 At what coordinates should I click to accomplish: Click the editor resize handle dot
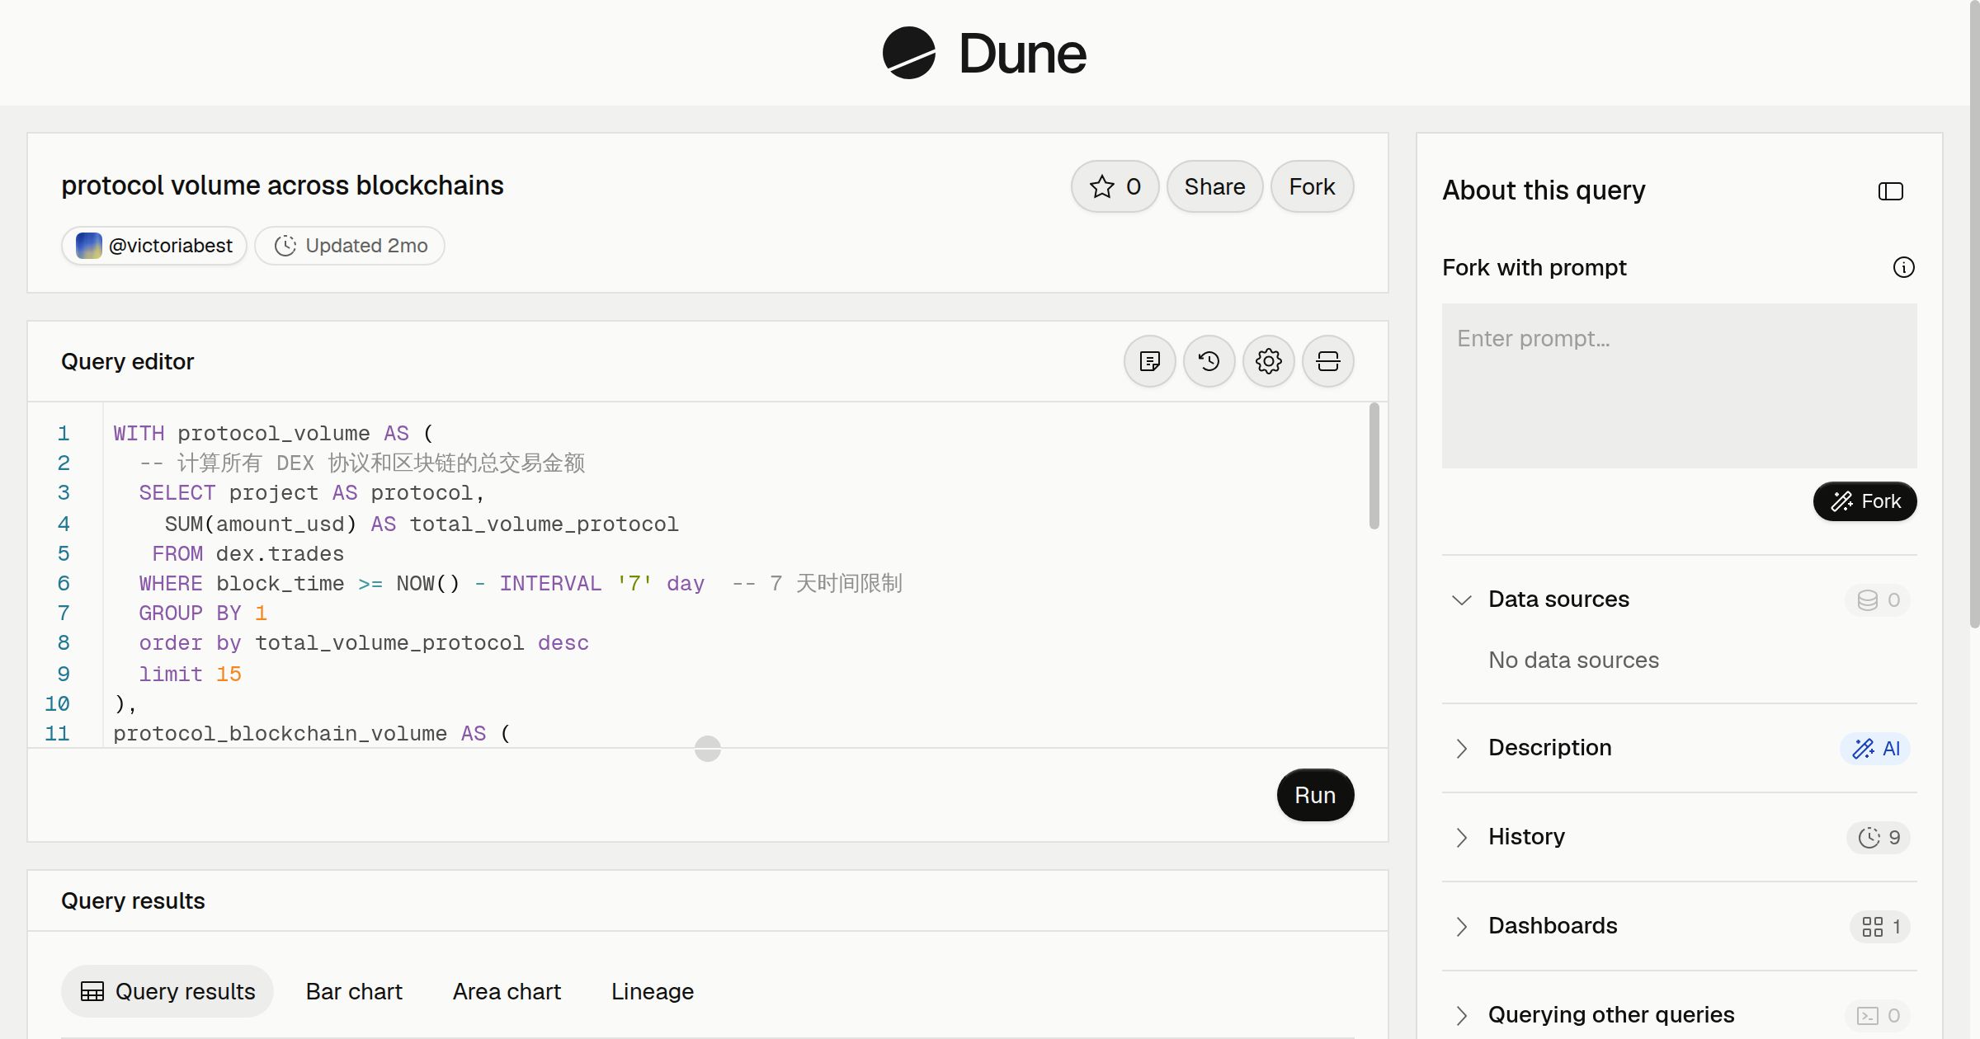(x=708, y=749)
